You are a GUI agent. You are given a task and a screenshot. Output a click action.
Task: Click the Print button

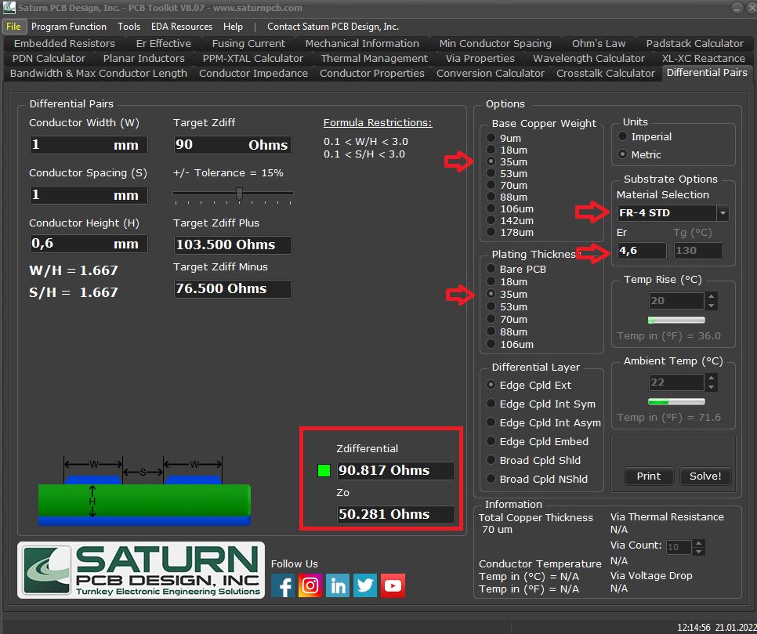[x=648, y=476]
